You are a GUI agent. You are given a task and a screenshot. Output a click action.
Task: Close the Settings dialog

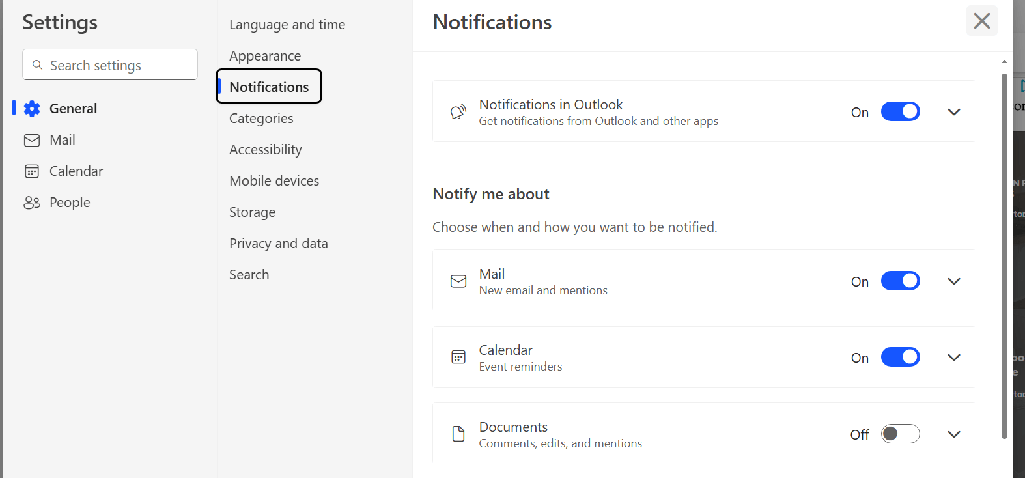point(982,21)
